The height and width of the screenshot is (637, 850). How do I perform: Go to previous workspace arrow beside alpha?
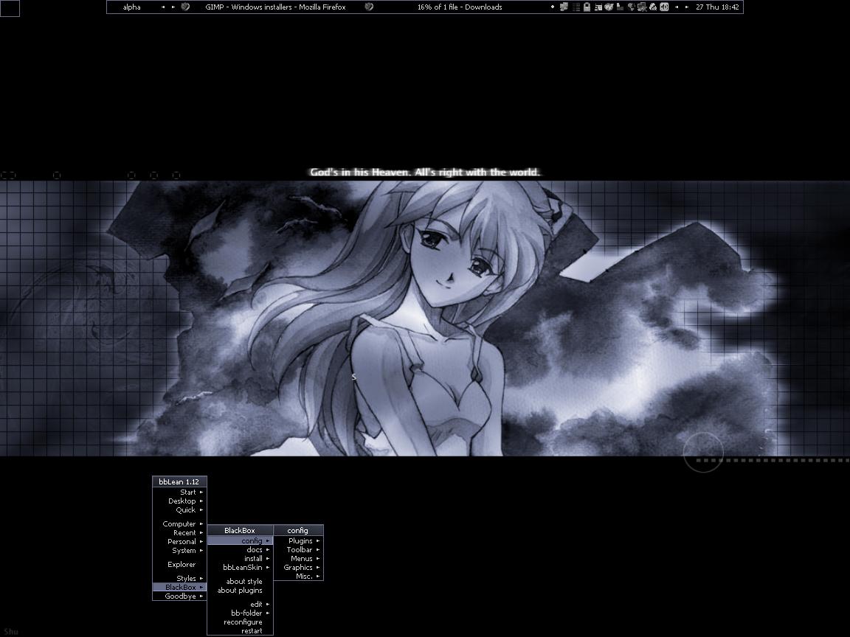(162, 7)
